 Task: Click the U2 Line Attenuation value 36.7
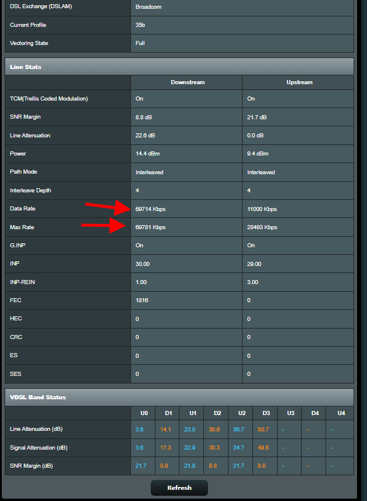(x=238, y=430)
